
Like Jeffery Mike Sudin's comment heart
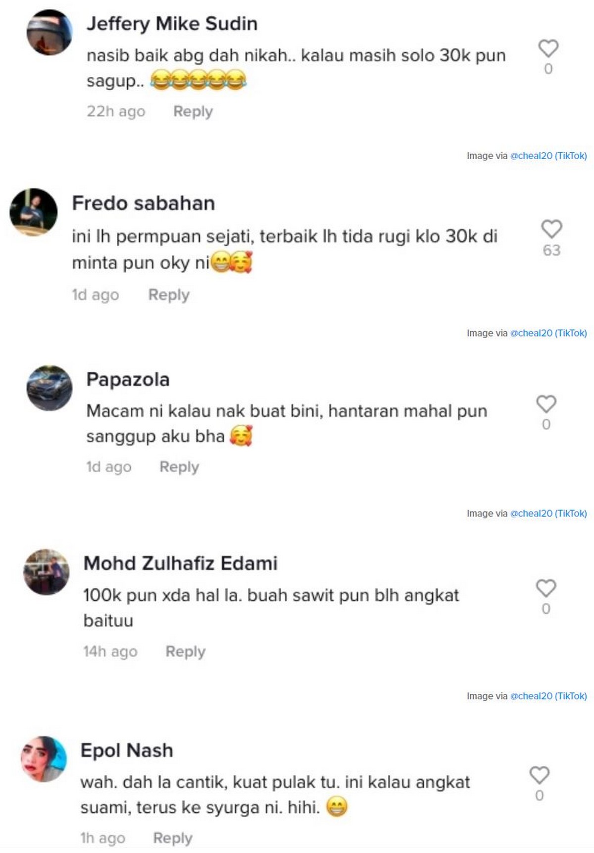548,49
